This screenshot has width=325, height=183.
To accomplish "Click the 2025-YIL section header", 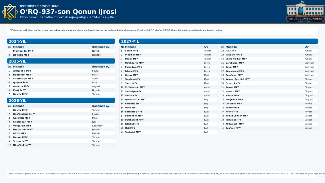I will (61, 61).
